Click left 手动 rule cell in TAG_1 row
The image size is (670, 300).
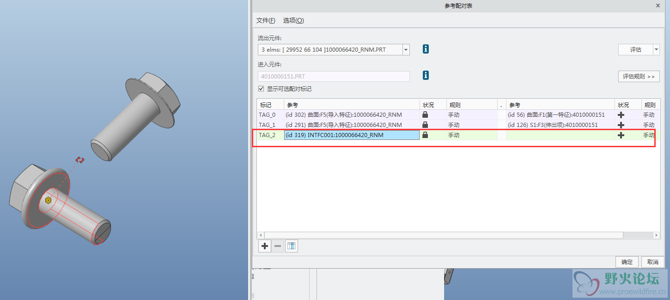tap(472, 125)
